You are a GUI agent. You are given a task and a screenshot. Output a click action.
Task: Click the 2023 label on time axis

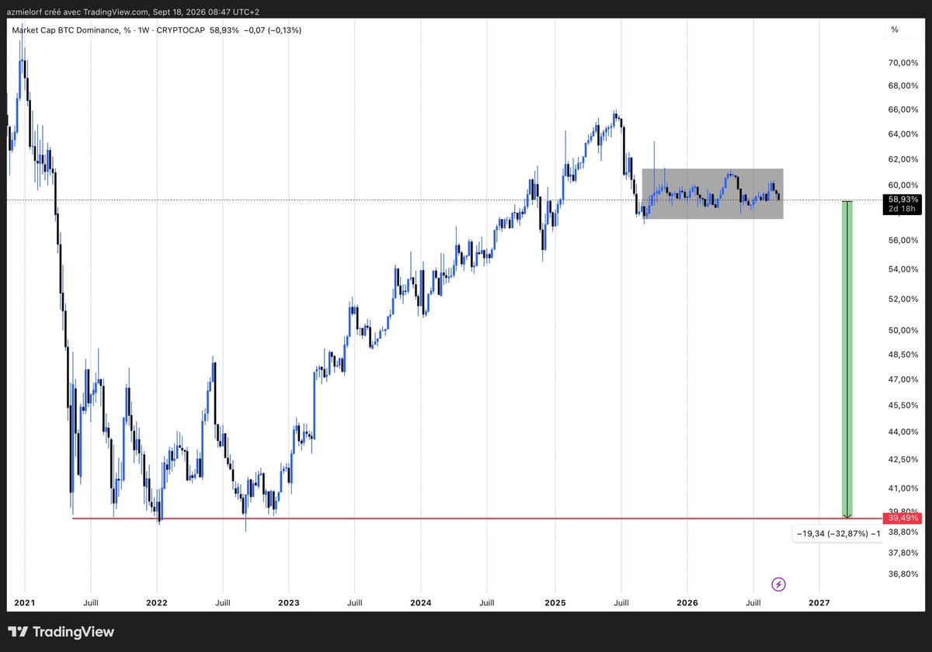288,602
